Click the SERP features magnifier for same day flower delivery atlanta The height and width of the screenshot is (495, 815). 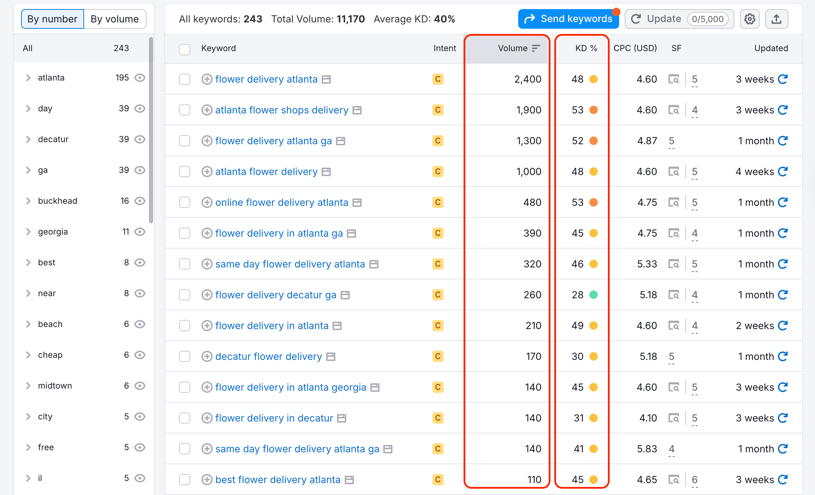point(674,264)
